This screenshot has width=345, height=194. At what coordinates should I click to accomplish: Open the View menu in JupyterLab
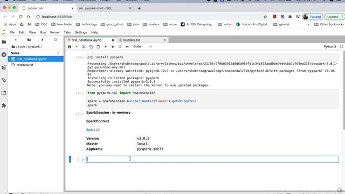32,32
